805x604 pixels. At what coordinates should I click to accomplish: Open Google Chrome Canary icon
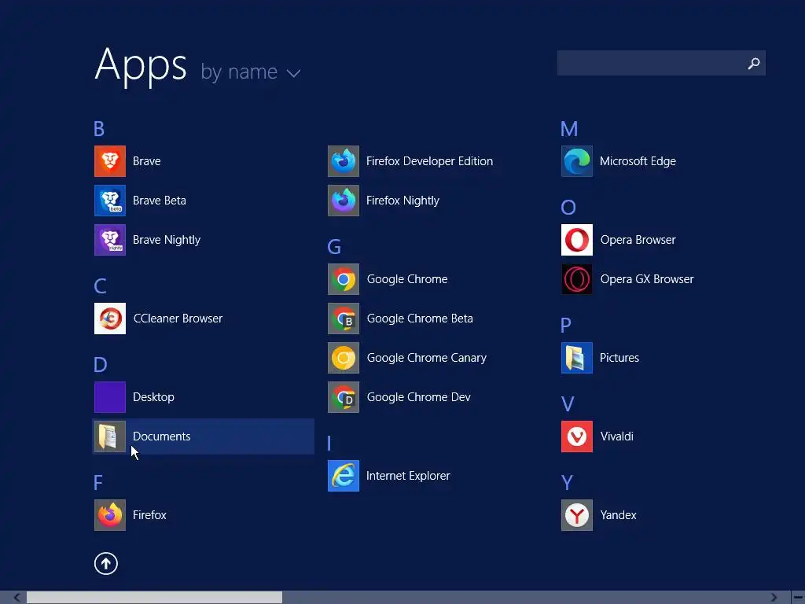click(x=344, y=358)
